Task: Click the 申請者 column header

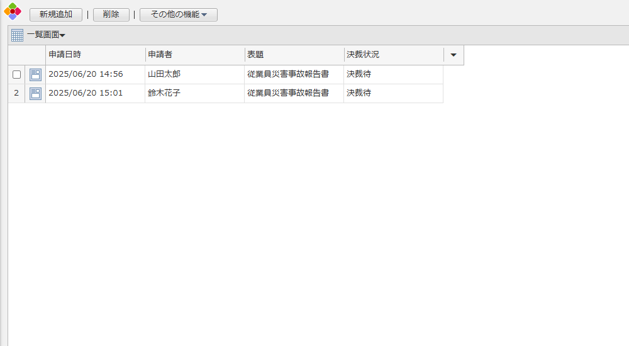Action: pyautogui.click(x=194, y=55)
